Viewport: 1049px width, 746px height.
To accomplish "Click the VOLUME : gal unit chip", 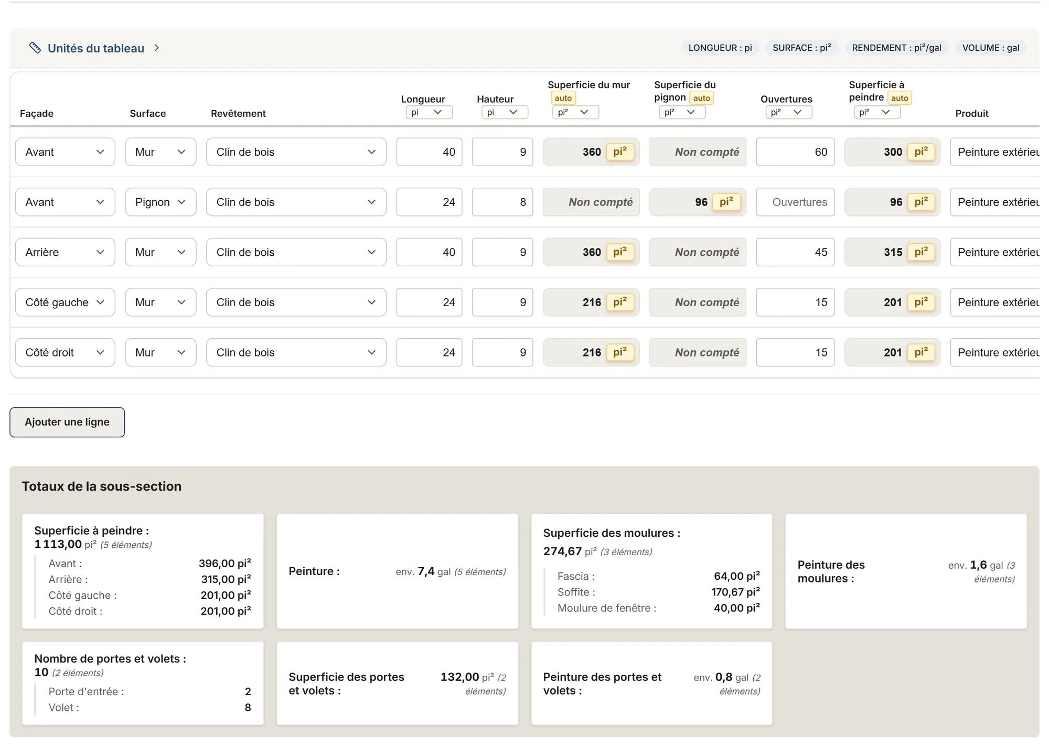I will pos(991,48).
